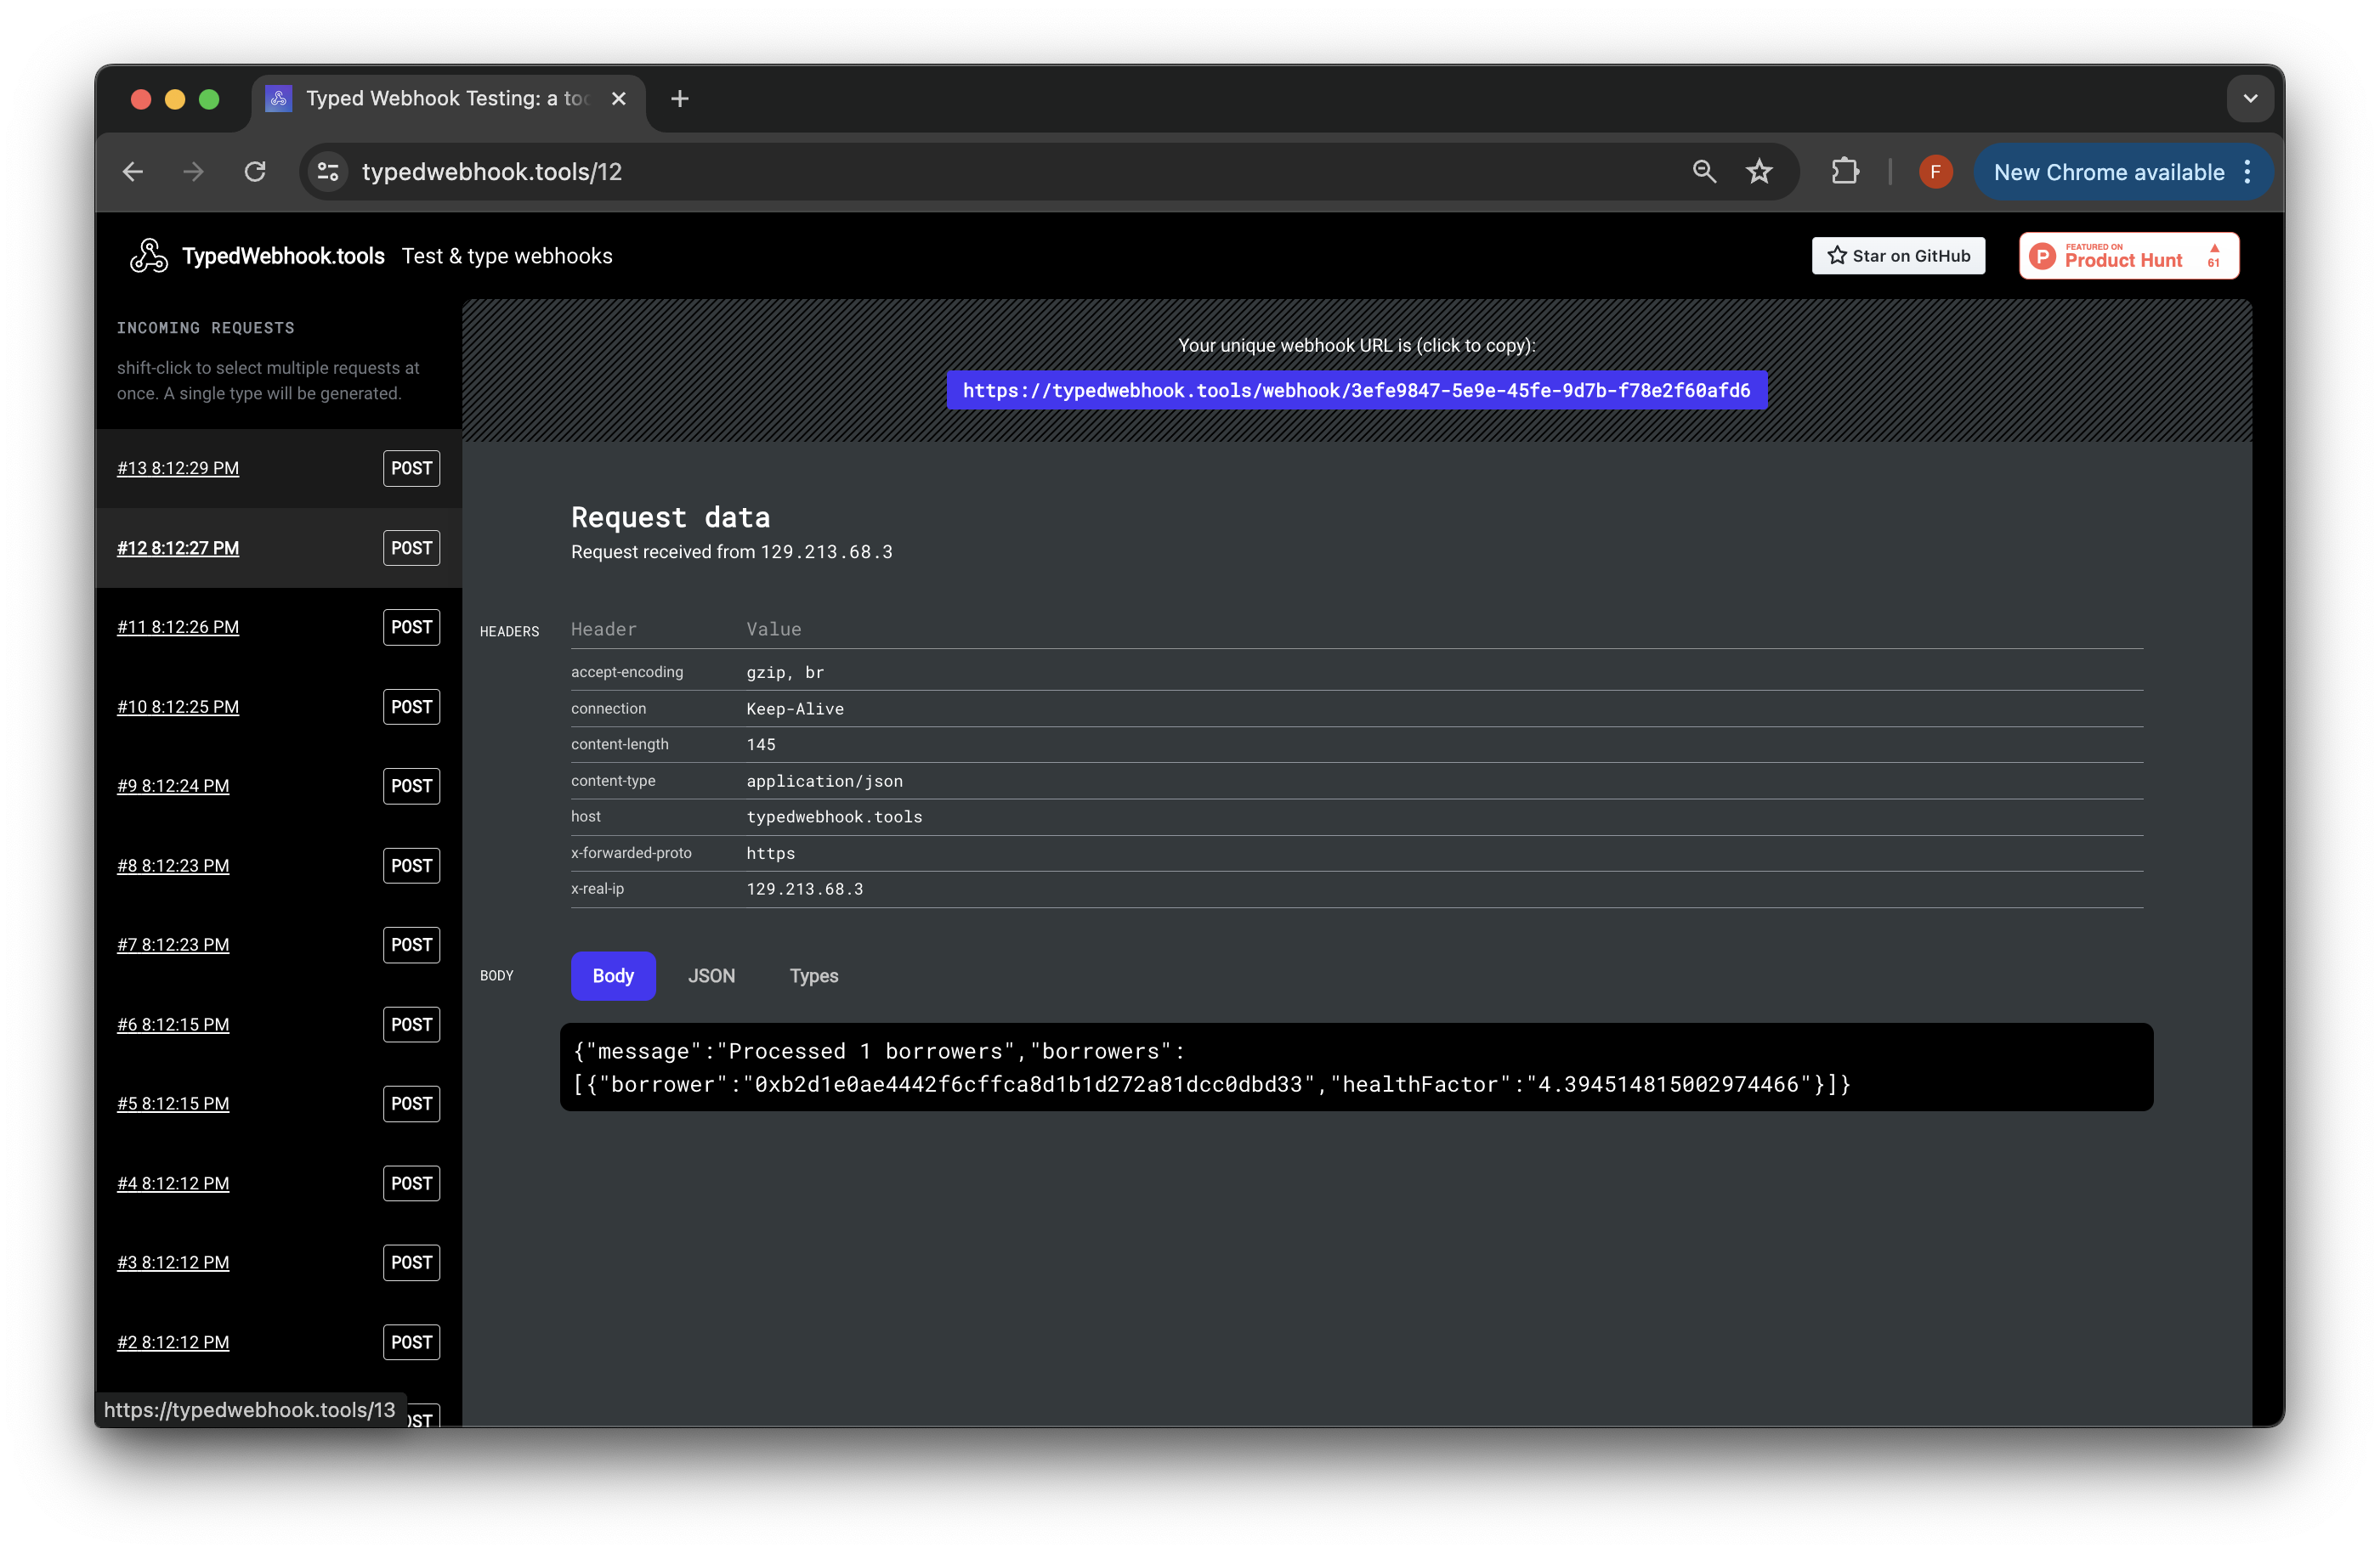Open request #3 8:12:12 PM

click(x=173, y=1262)
